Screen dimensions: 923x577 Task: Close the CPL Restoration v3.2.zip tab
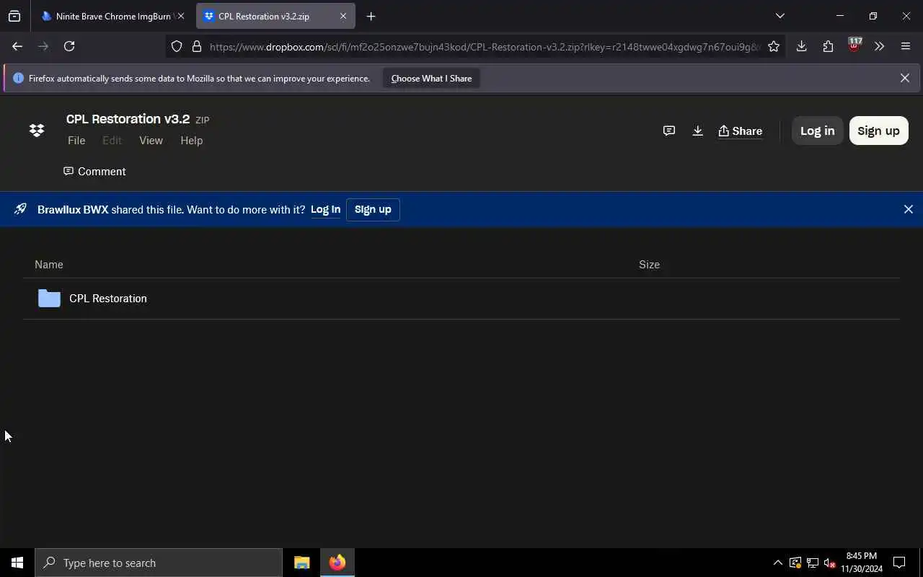pyautogui.click(x=343, y=16)
